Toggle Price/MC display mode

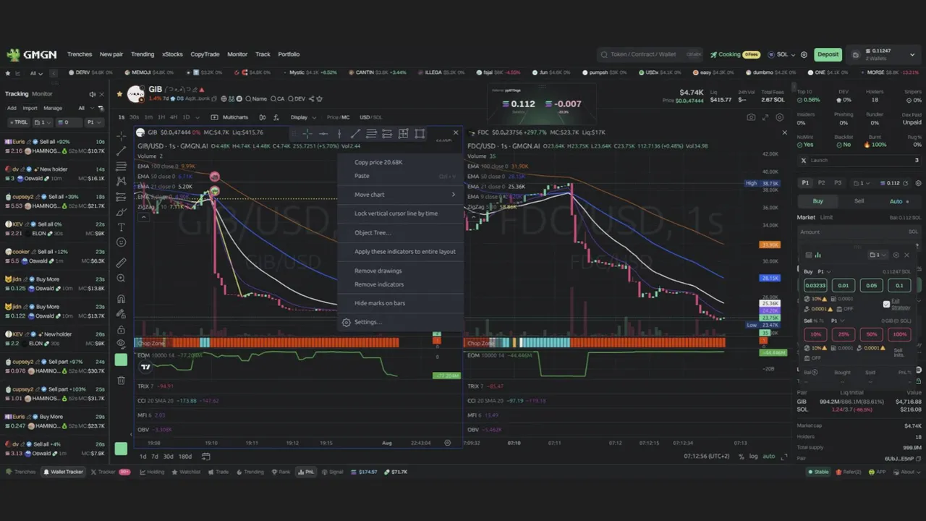[338, 117]
